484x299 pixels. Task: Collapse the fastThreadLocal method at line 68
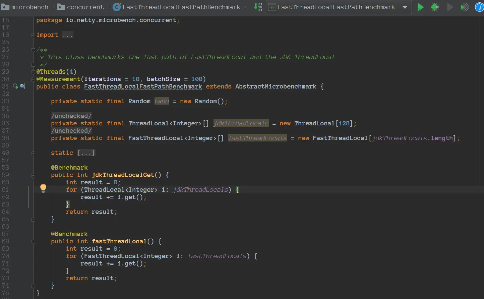tap(33, 241)
